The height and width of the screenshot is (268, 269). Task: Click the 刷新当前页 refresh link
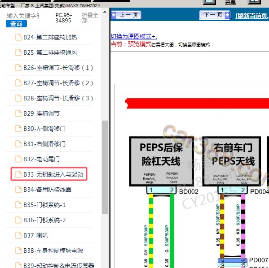pos(252,16)
